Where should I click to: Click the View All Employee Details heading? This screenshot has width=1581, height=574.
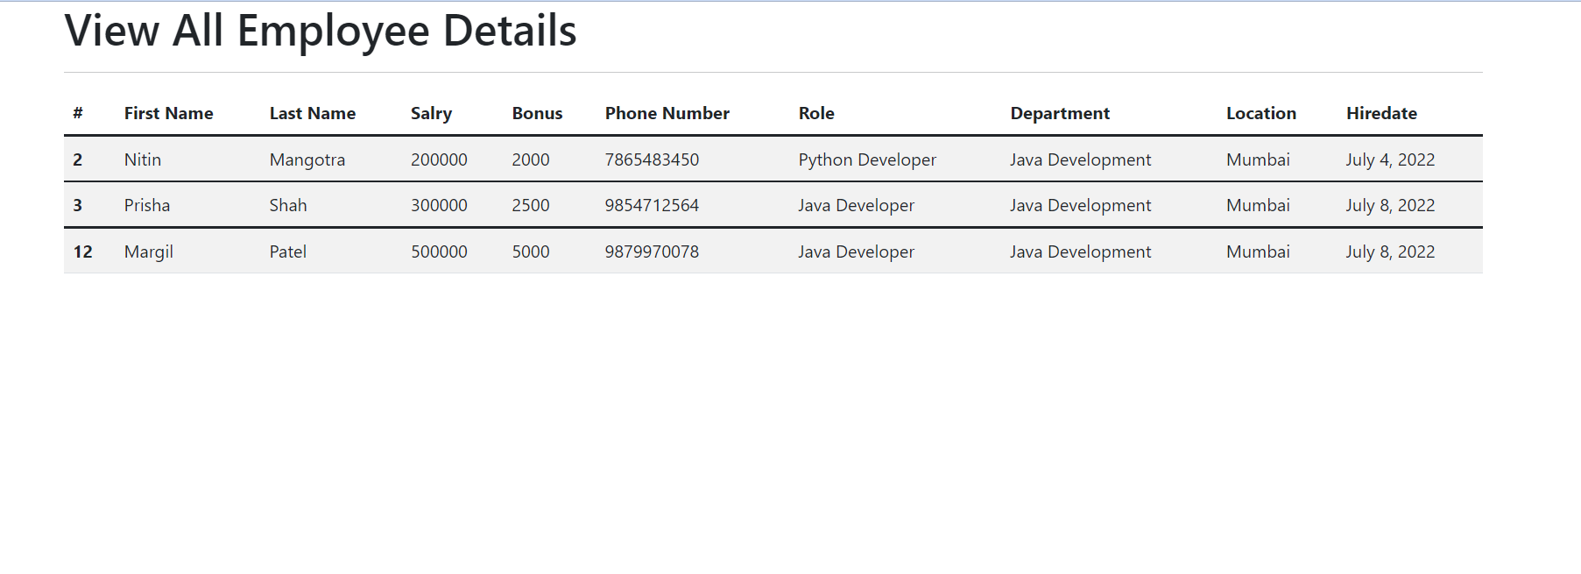pyautogui.click(x=321, y=32)
